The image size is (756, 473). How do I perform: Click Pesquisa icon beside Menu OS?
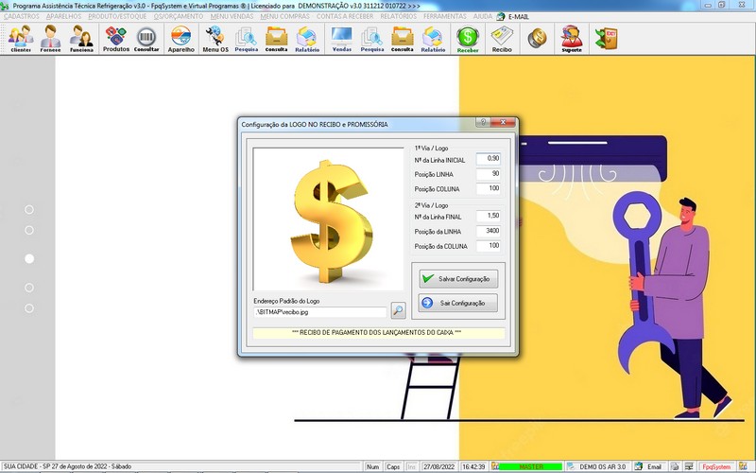click(247, 39)
